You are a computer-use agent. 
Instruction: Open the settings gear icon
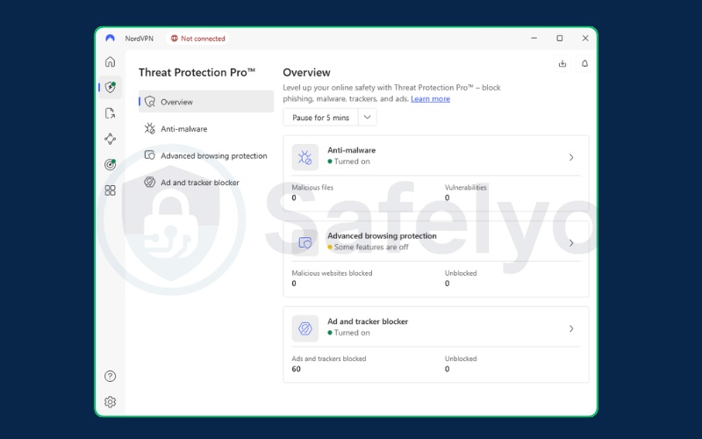111,402
